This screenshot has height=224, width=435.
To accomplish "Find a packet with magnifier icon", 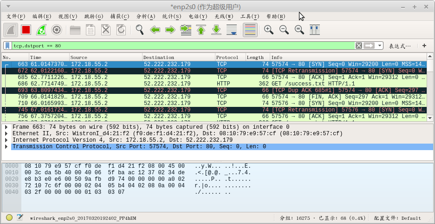I will click(140, 30).
